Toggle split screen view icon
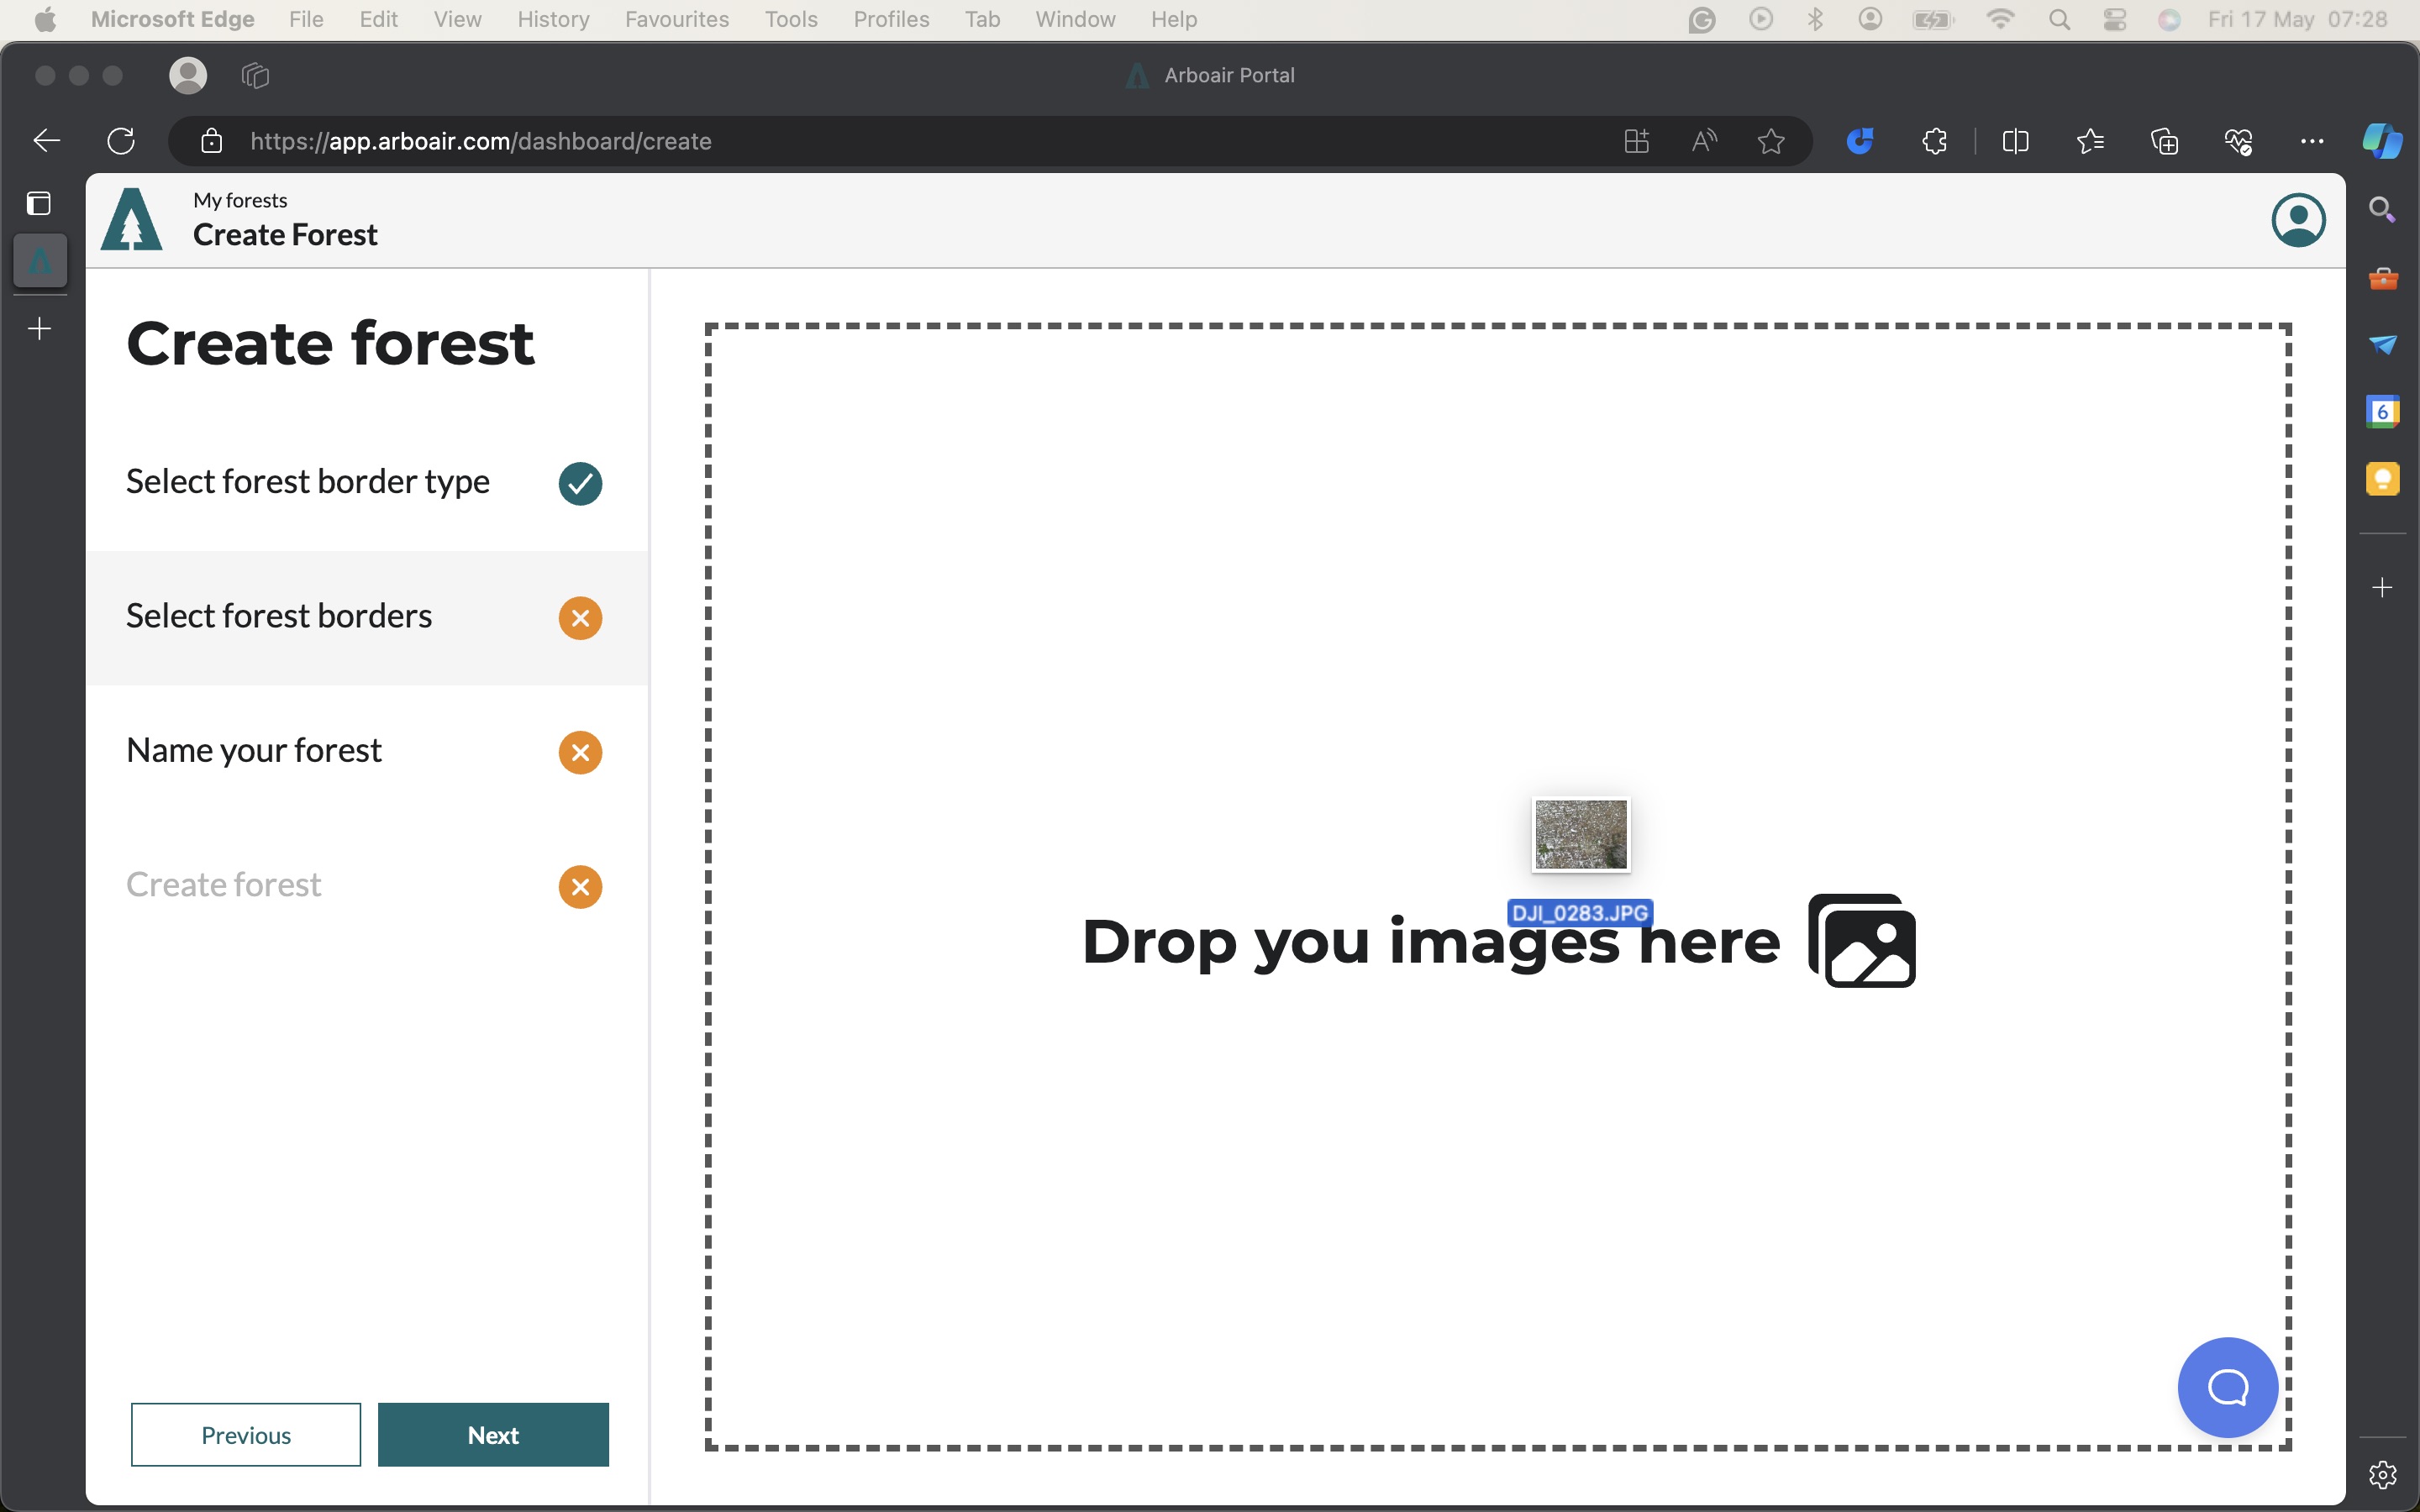 [2015, 141]
